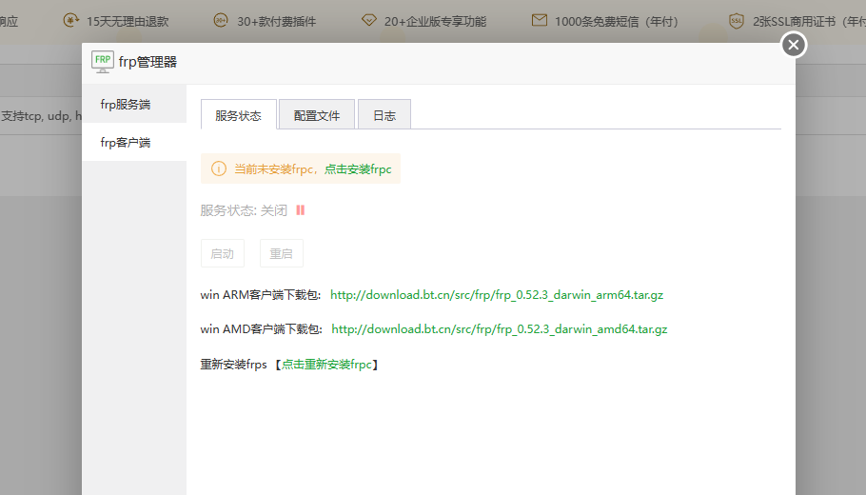Click the 启动 button
Viewport: 866px width, 495px height.
pos(223,253)
